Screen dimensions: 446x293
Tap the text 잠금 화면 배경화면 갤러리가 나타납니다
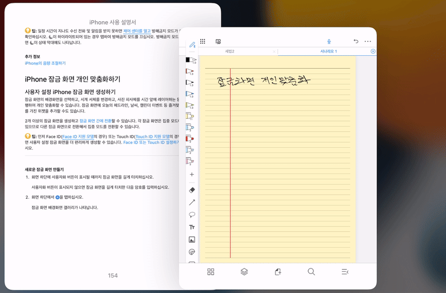coord(65,208)
